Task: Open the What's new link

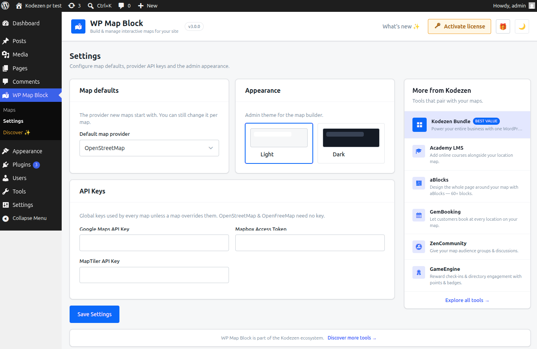Action: (401, 26)
